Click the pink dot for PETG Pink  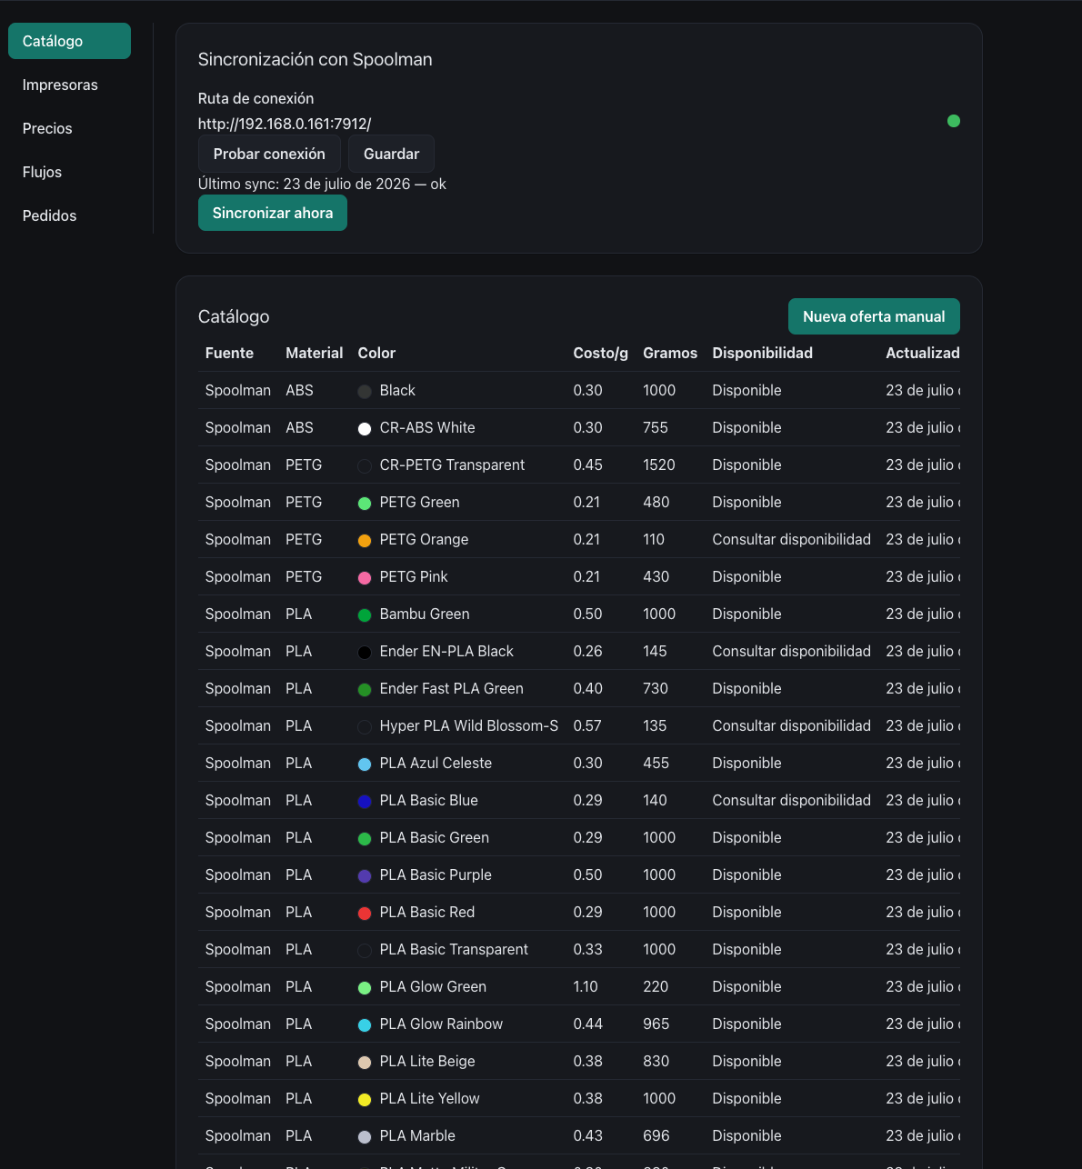click(x=365, y=577)
